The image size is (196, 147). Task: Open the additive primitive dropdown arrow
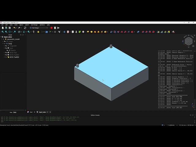(107, 32)
